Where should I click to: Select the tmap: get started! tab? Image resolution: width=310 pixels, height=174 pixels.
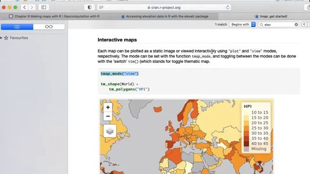coord(271,16)
